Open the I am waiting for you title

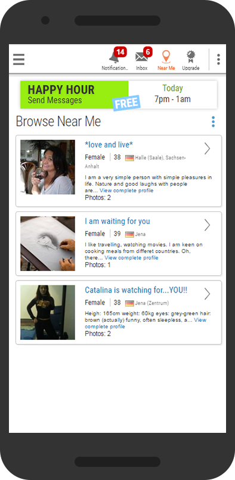pyautogui.click(x=117, y=221)
